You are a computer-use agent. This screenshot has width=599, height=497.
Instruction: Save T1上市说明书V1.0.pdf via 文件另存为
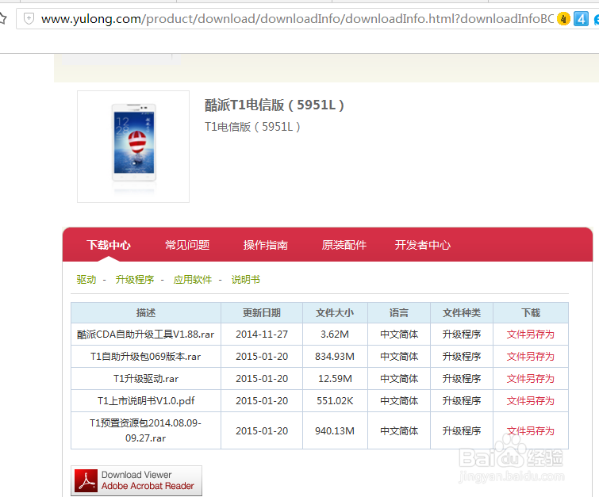tap(530, 401)
